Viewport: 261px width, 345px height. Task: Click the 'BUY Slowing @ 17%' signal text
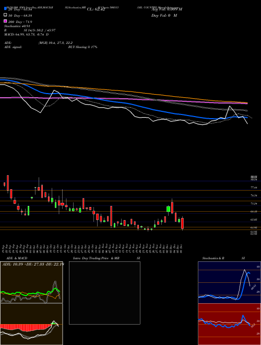82,47
